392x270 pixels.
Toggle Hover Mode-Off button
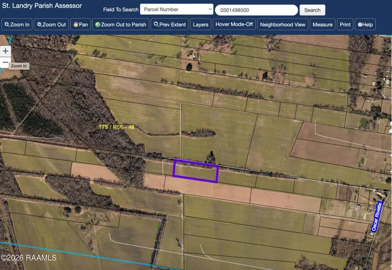[x=234, y=24]
